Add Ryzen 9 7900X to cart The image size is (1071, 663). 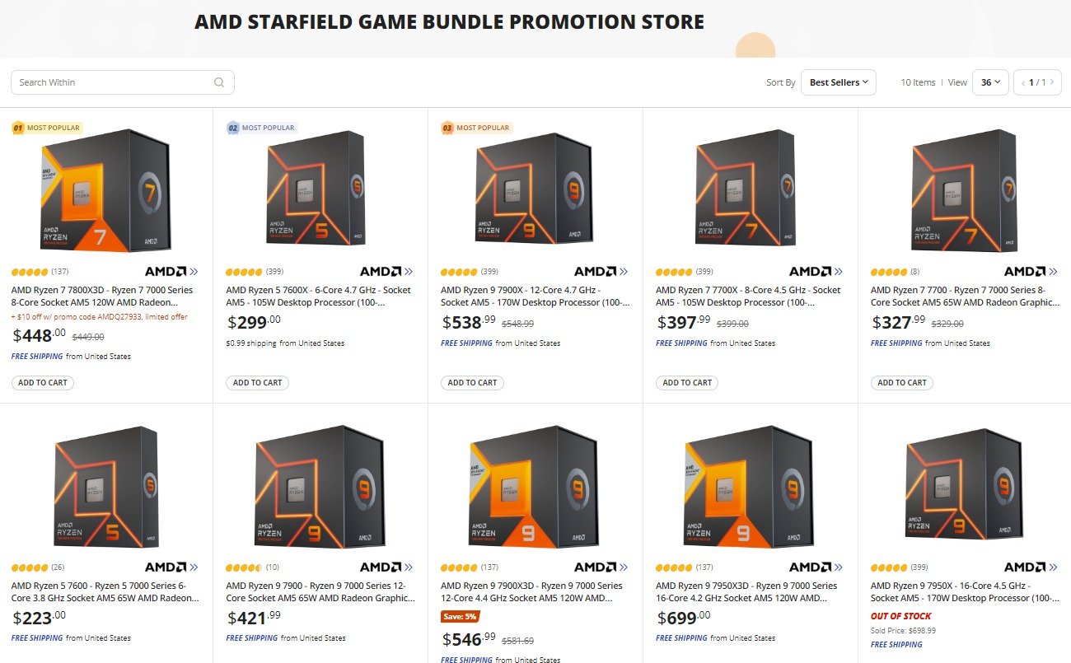tap(472, 383)
